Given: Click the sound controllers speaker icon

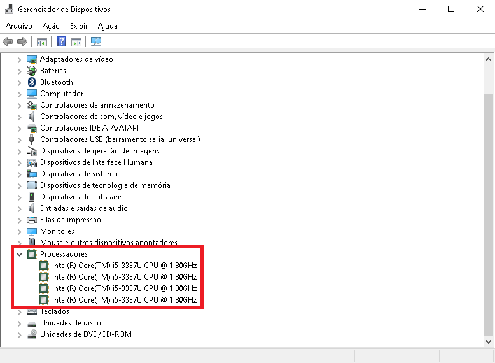Looking at the screenshot, I should 32,117.
